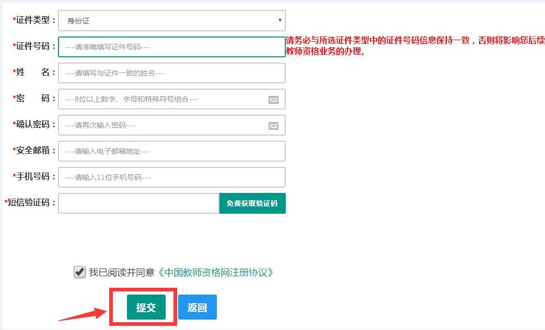Click the 短信验证码 input box
The width and height of the screenshot is (545, 330).
[x=138, y=203]
